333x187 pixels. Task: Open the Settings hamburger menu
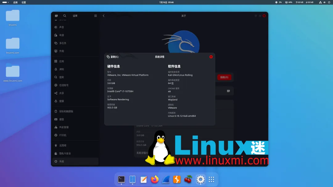[96, 16]
